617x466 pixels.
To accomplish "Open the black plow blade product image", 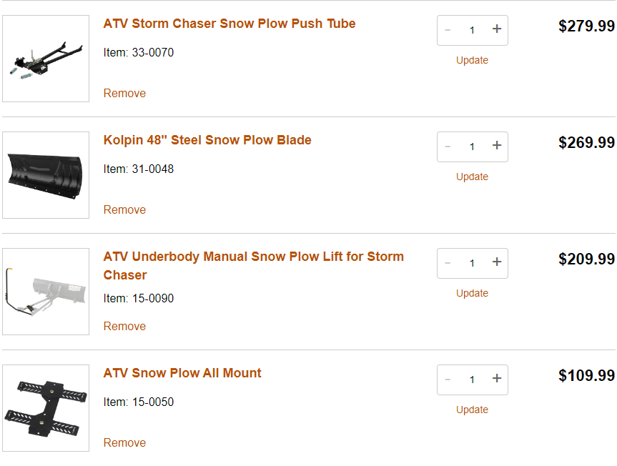I will point(46,175).
